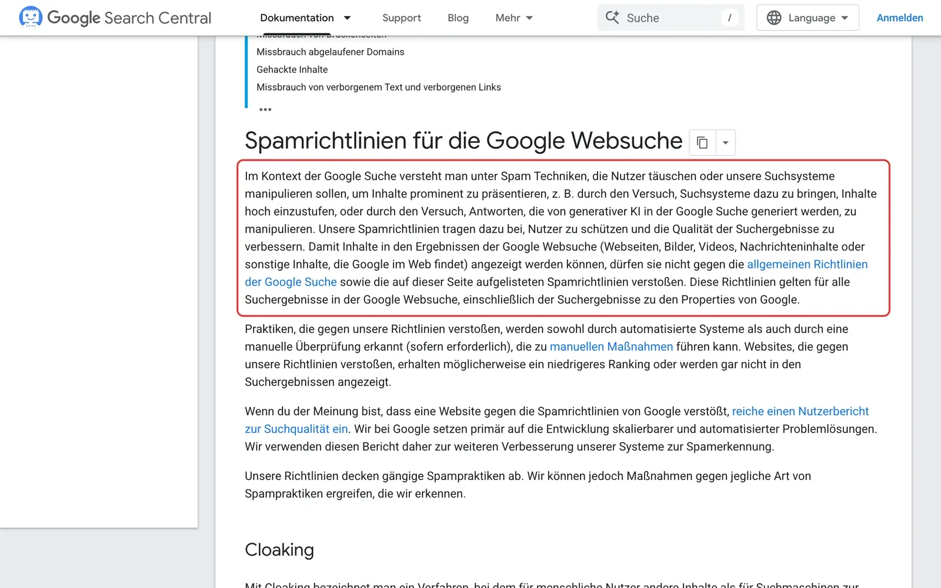Jump to Missbrauch von verborgenem Text section
The height and width of the screenshot is (588, 941).
pyautogui.click(x=379, y=87)
